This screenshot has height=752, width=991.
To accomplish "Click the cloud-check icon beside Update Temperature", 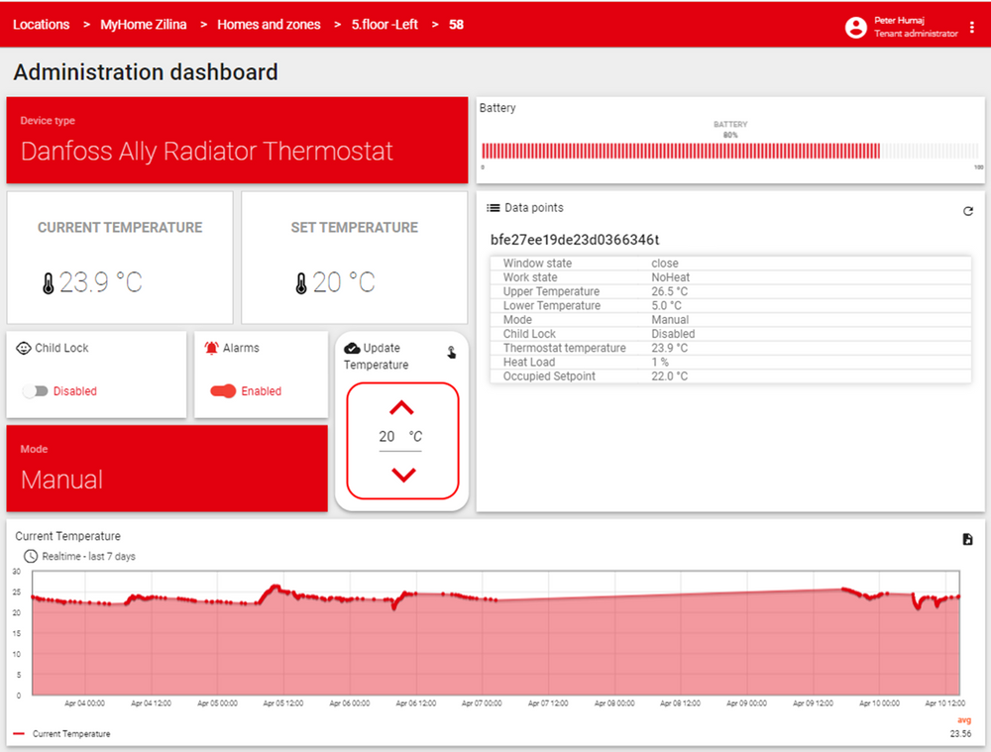I will point(352,349).
